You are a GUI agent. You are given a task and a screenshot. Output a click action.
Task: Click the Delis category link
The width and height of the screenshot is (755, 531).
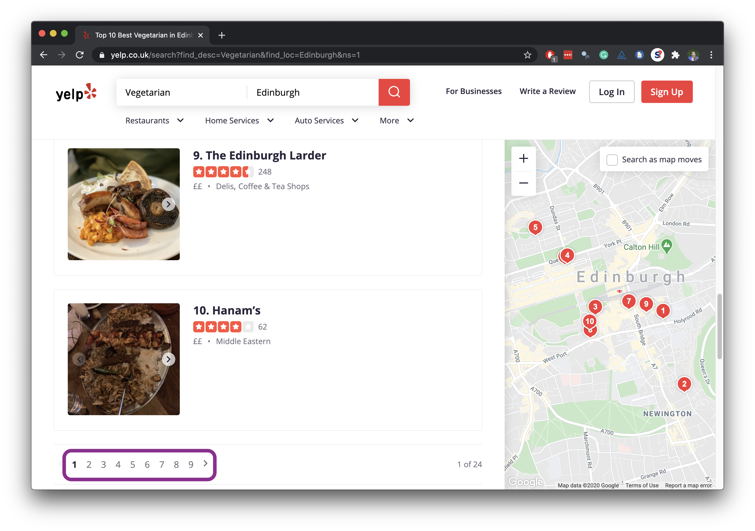point(225,186)
